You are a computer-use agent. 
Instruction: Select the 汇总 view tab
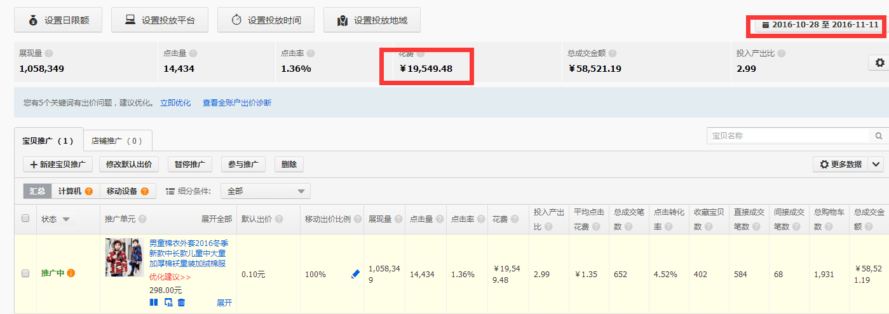click(38, 191)
